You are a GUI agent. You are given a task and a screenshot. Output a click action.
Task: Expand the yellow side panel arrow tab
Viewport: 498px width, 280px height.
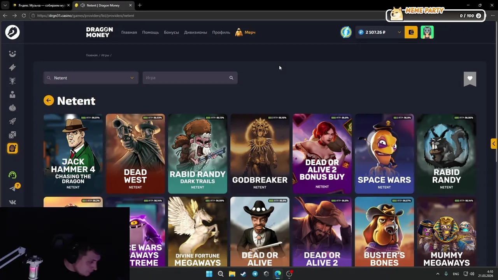493,143
